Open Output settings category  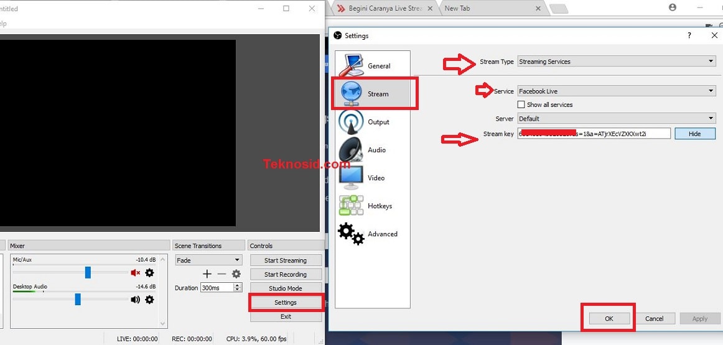372,122
